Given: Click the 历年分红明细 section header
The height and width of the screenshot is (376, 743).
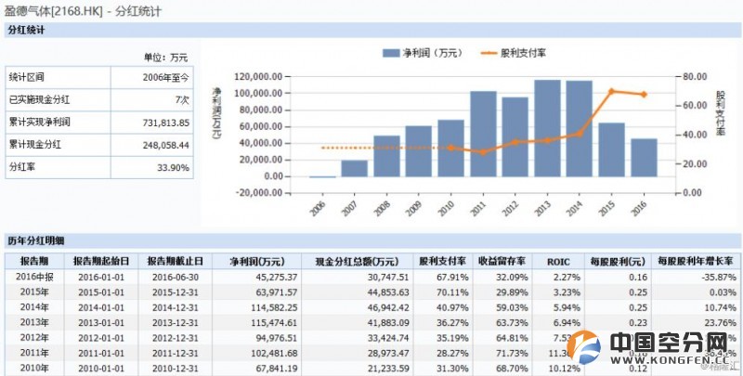Looking at the screenshot, I should pyautogui.click(x=35, y=240).
